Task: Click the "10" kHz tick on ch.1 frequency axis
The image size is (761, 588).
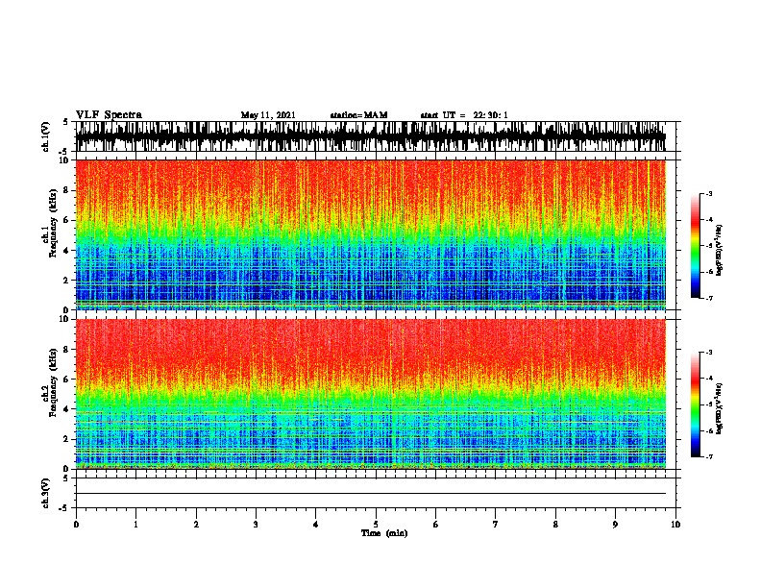Action: (x=65, y=160)
